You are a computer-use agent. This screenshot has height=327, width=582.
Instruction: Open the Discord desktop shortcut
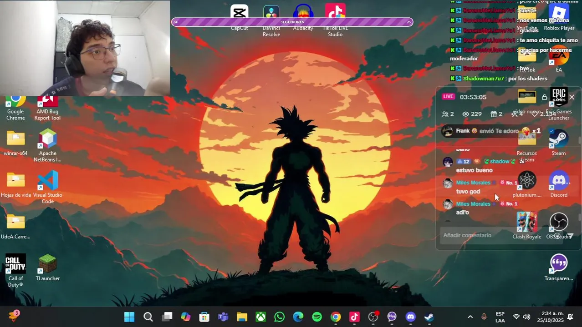click(x=559, y=184)
